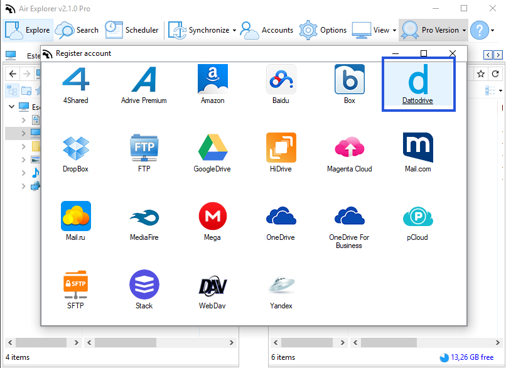Open the Scheduler
The image size is (506, 368).
coord(132,30)
